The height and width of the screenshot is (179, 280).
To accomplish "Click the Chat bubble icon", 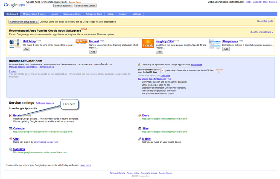I will click(x=11, y=139).
